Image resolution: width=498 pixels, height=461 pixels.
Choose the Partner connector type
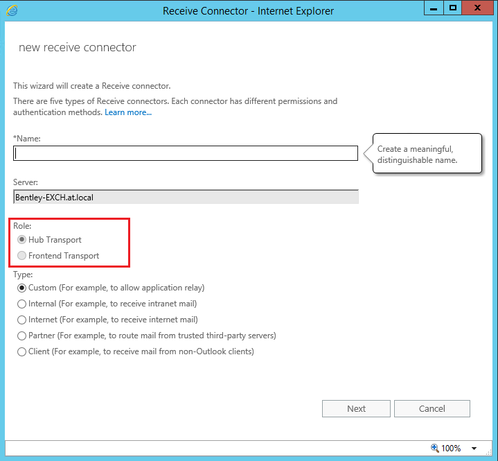(x=21, y=336)
